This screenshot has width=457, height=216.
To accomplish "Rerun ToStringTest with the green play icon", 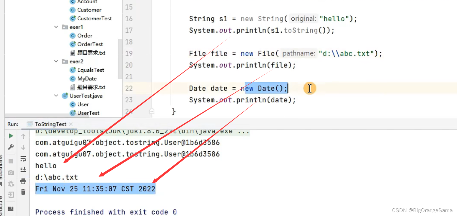I will click(11, 136).
